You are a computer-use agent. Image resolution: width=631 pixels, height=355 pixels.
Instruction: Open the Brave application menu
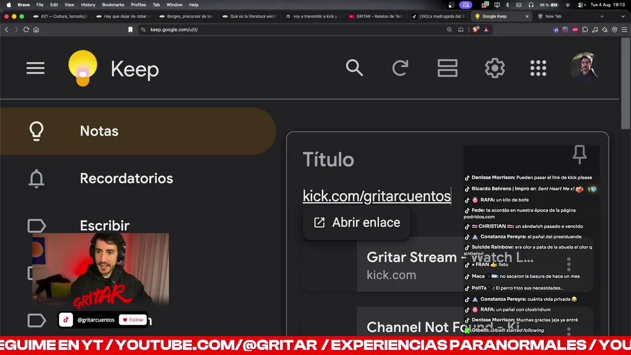[x=24, y=4]
